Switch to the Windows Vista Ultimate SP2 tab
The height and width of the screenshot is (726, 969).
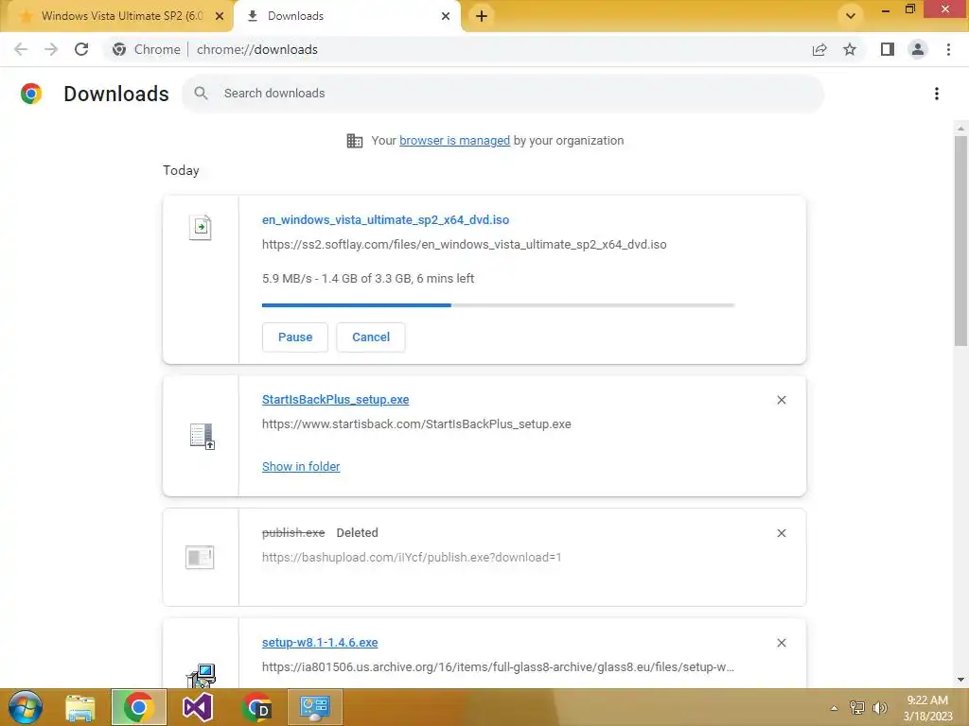tap(116, 16)
